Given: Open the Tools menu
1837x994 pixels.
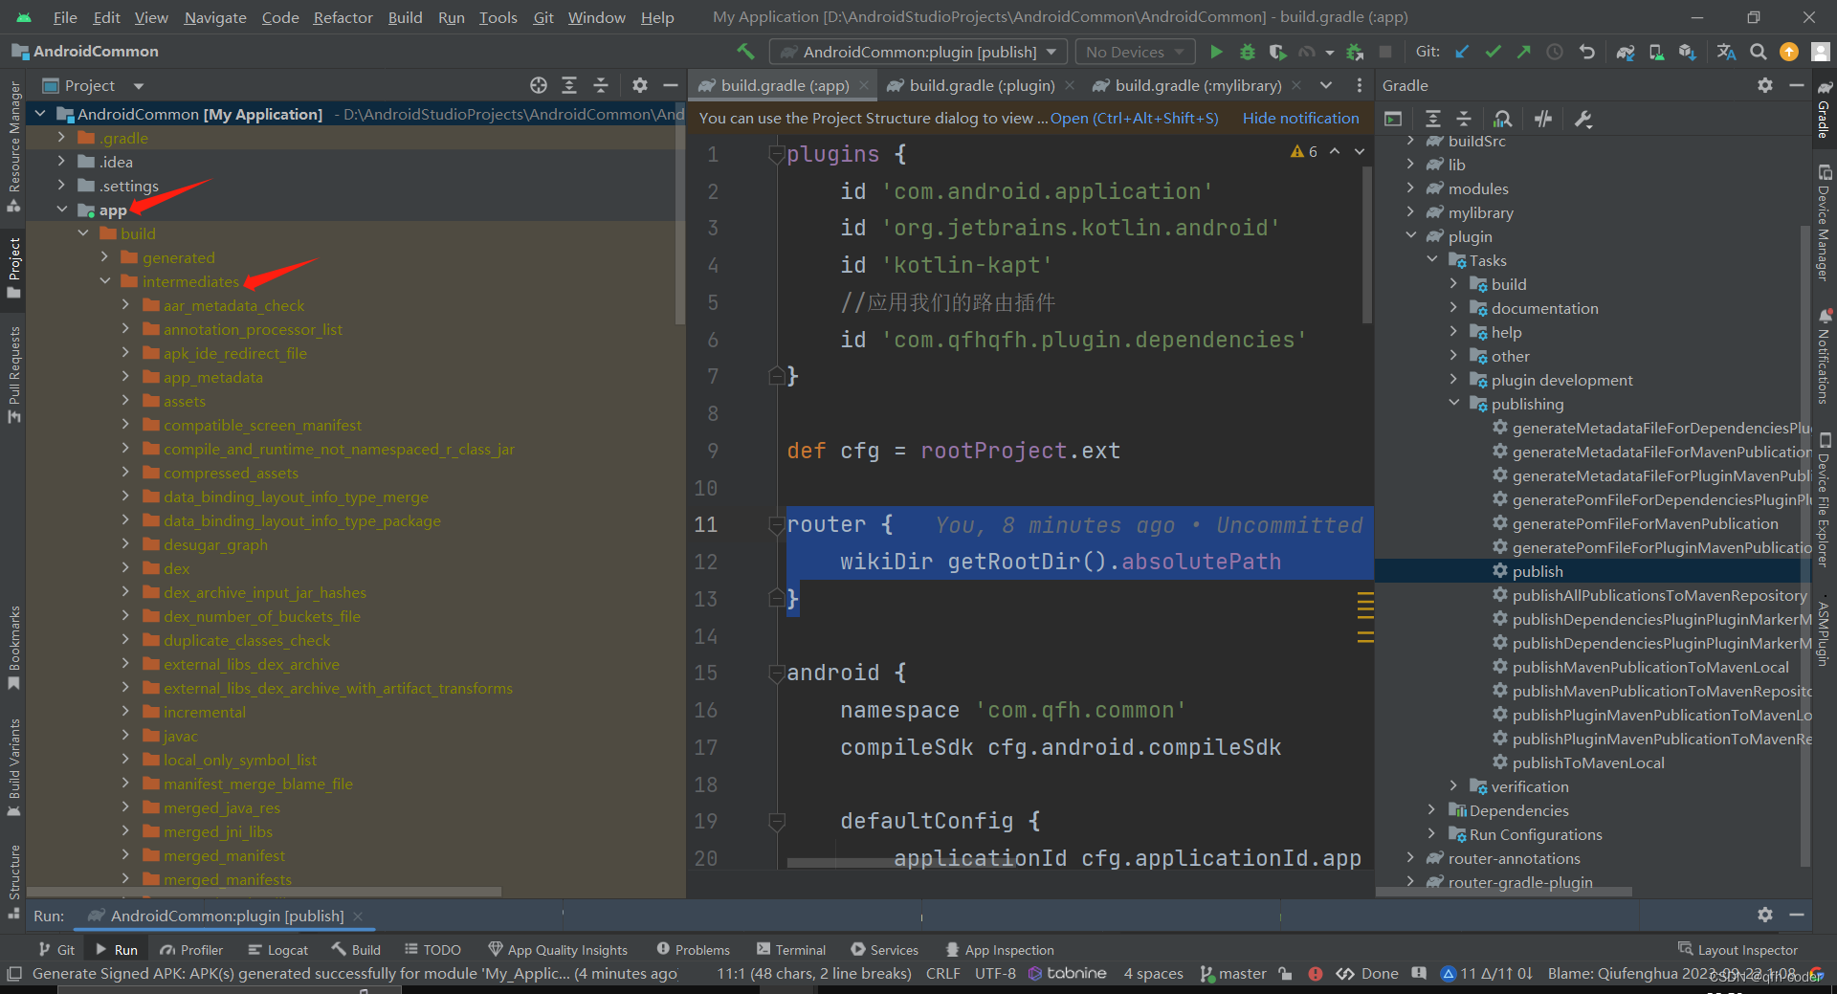Looking at the screenshot, I should coord(498,17).
